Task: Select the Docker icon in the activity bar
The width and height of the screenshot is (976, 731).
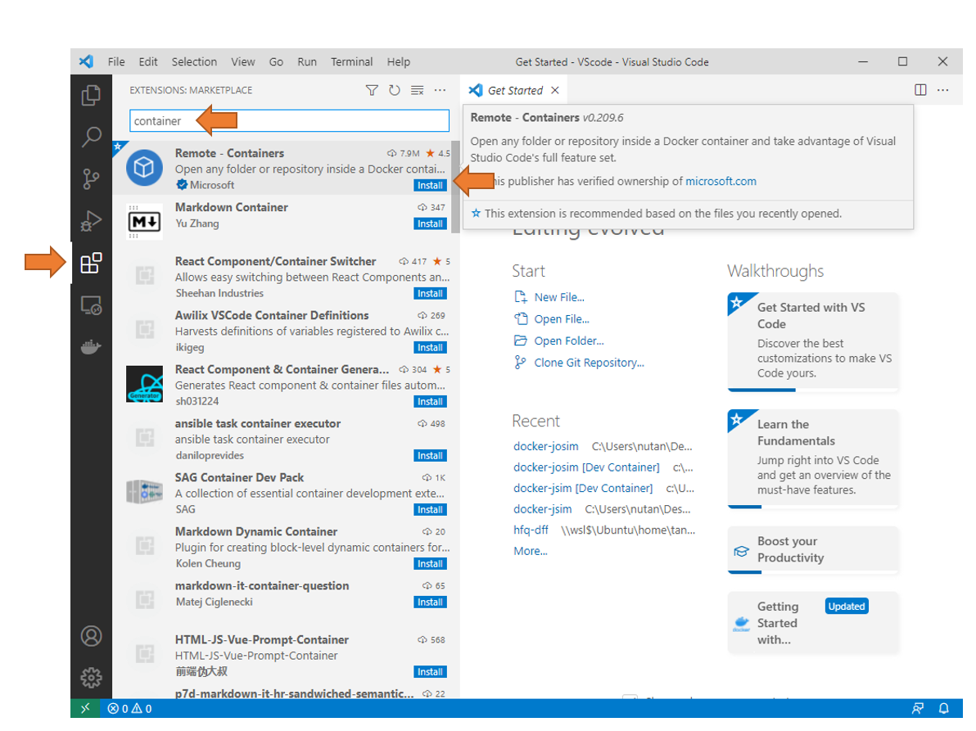Action: 91,345
